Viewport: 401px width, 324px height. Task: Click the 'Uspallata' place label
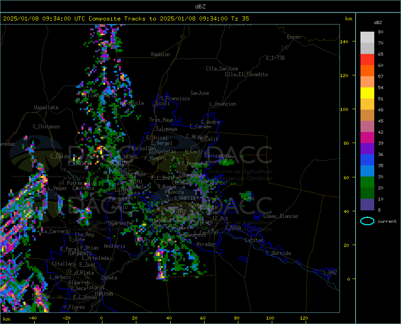coord(46,107)
